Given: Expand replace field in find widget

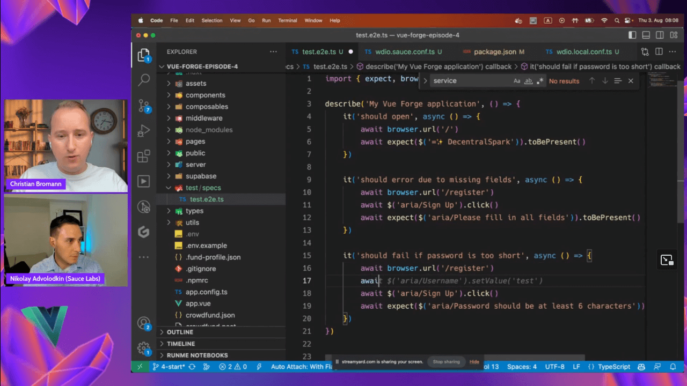Looking at the screenshot, I should point(426,81).
